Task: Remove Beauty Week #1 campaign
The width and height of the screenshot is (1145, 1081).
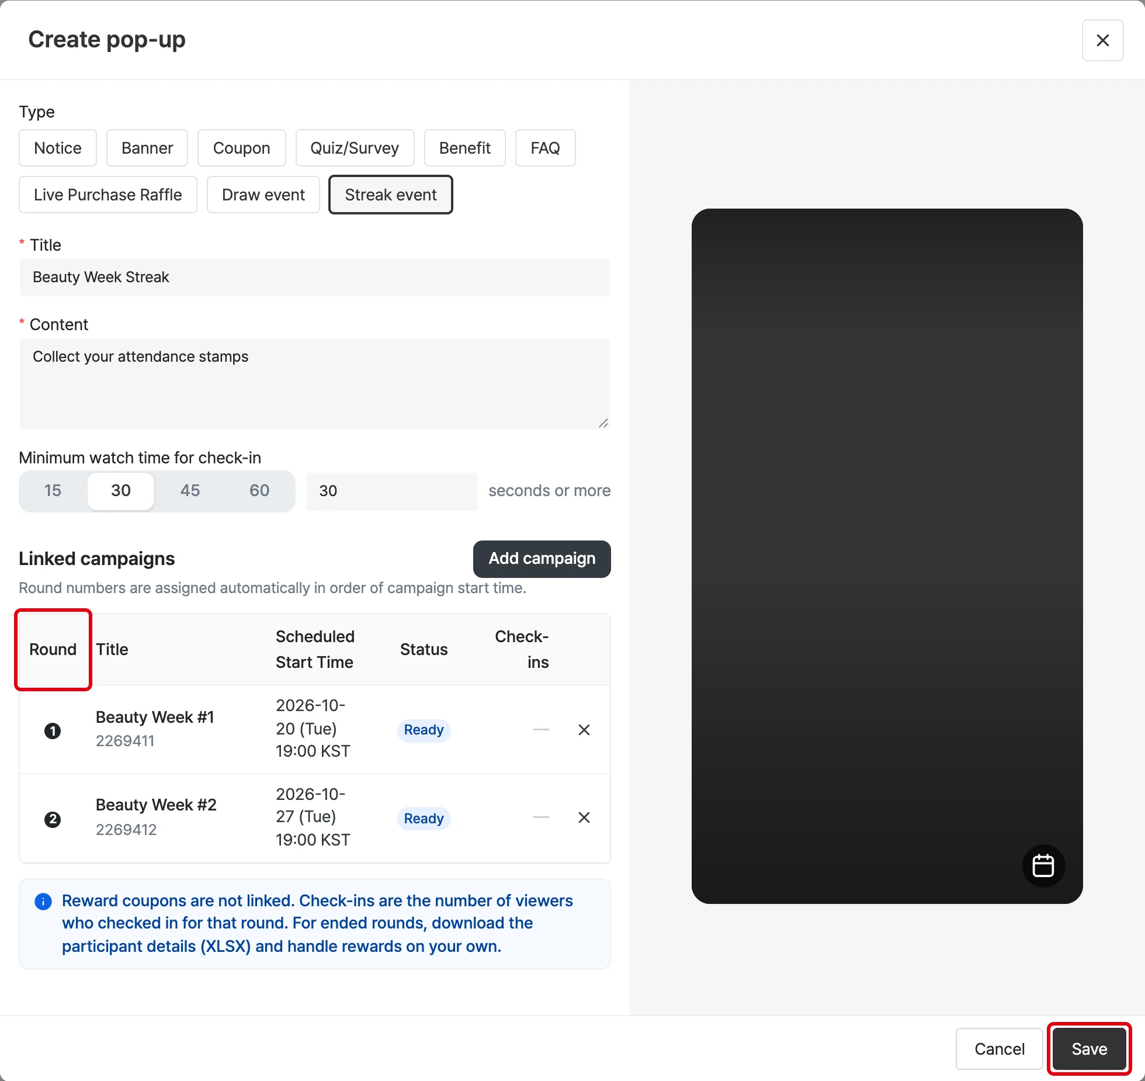Action: tap(584, 730)
